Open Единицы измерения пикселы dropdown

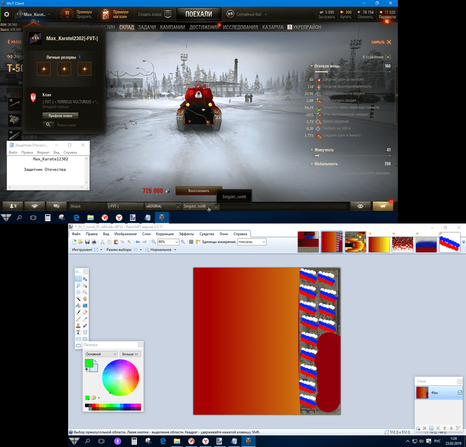coord(252,242)
